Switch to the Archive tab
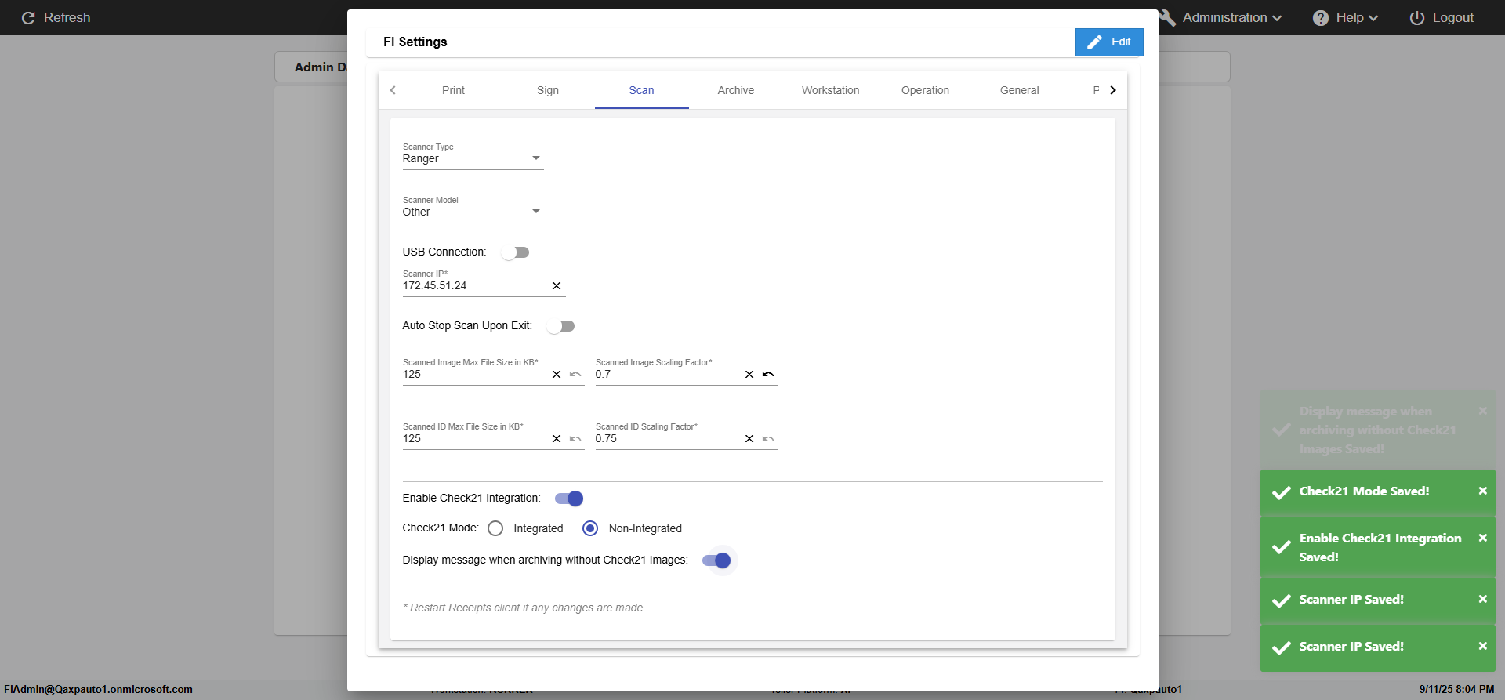 [735, 90]
